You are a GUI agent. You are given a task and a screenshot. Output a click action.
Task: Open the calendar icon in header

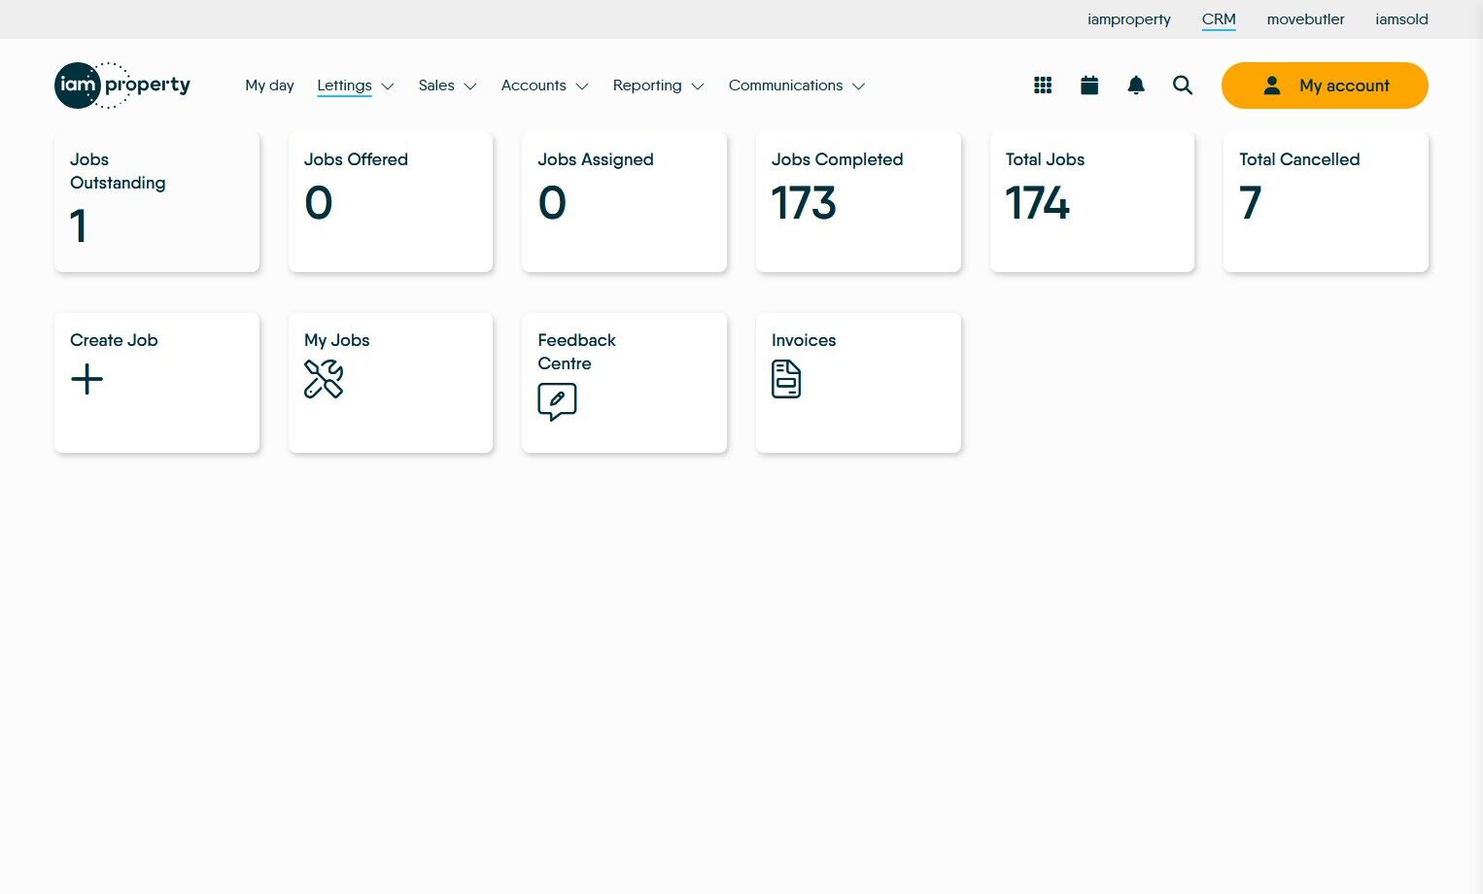pos(1089,86)
